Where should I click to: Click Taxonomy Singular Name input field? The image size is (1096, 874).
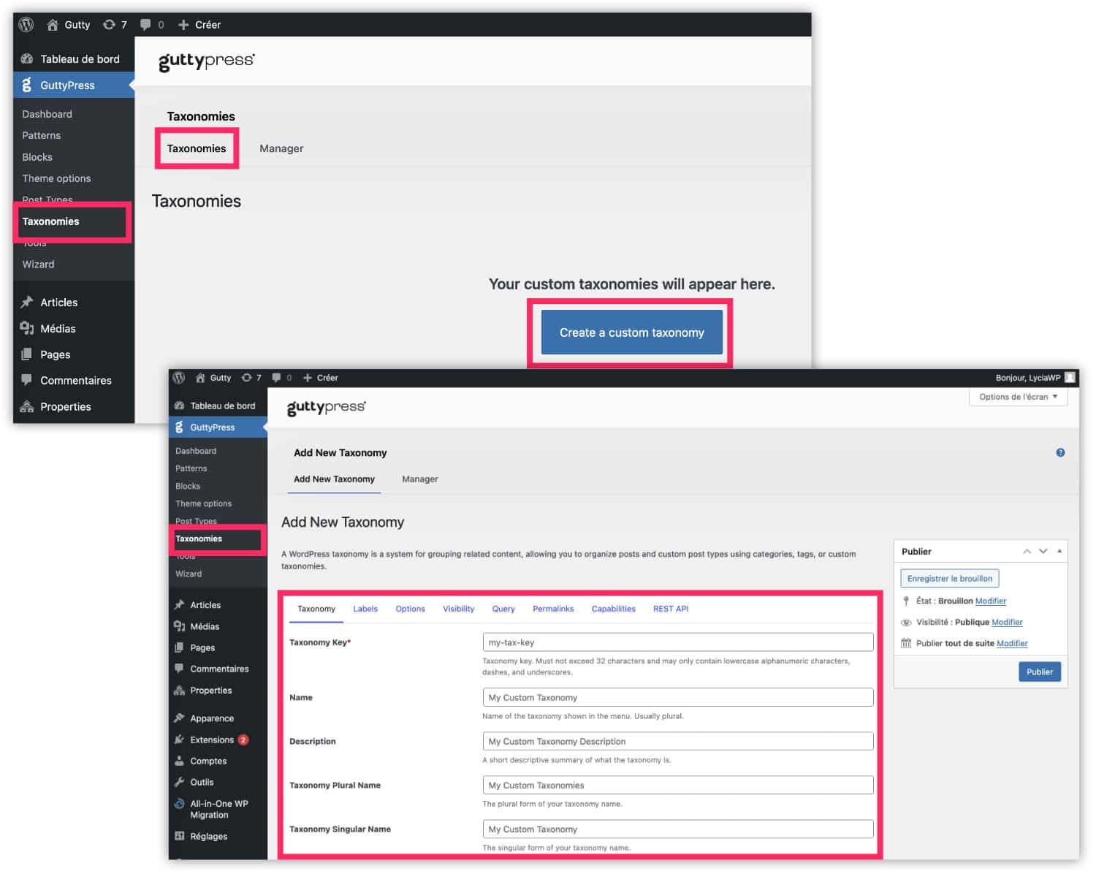(678, 829)
